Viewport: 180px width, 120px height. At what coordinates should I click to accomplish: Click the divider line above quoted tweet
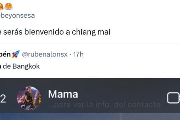(x=90, y=43)
